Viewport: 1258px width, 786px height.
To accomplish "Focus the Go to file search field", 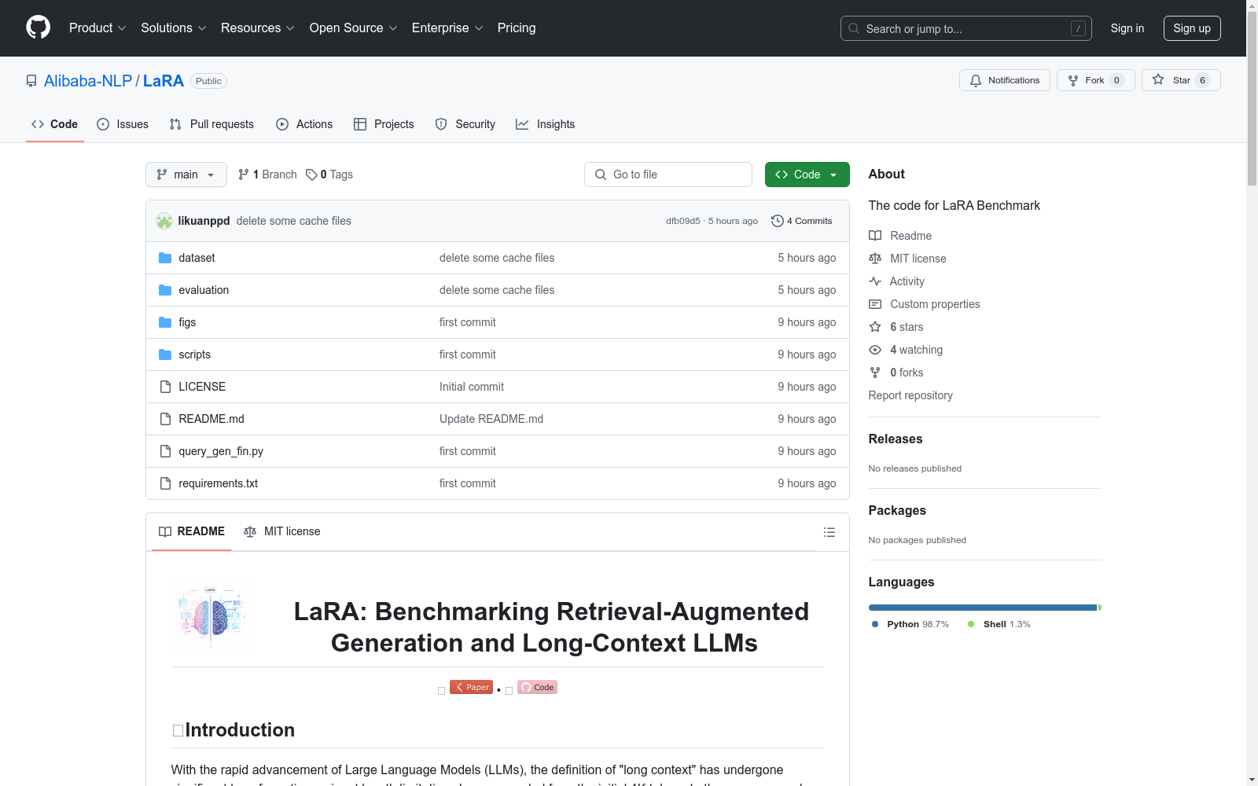I will pyautogui.click(x=668, y=174).
